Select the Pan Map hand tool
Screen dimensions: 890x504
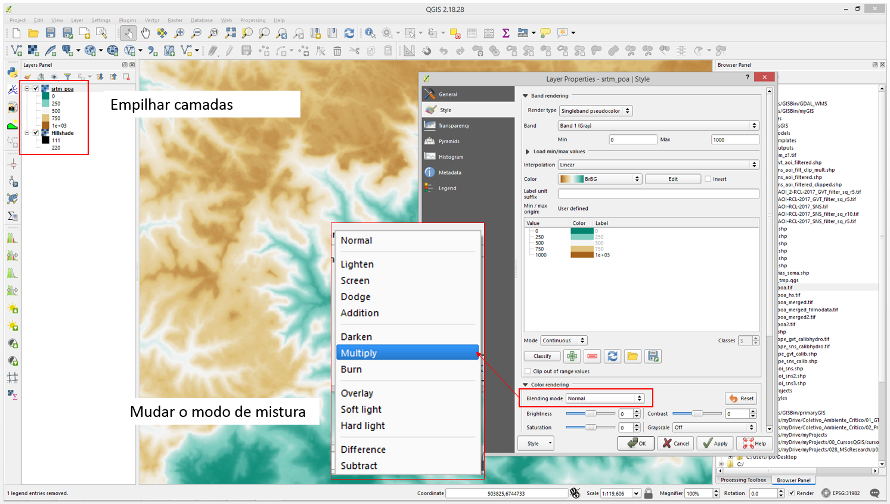(x=145, y=33)
